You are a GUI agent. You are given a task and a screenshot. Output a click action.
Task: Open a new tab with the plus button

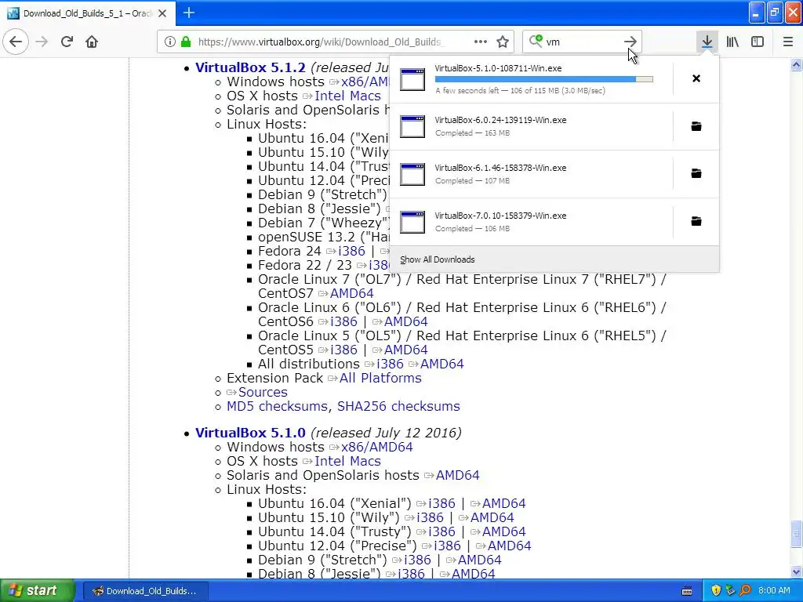pos(188,13)
